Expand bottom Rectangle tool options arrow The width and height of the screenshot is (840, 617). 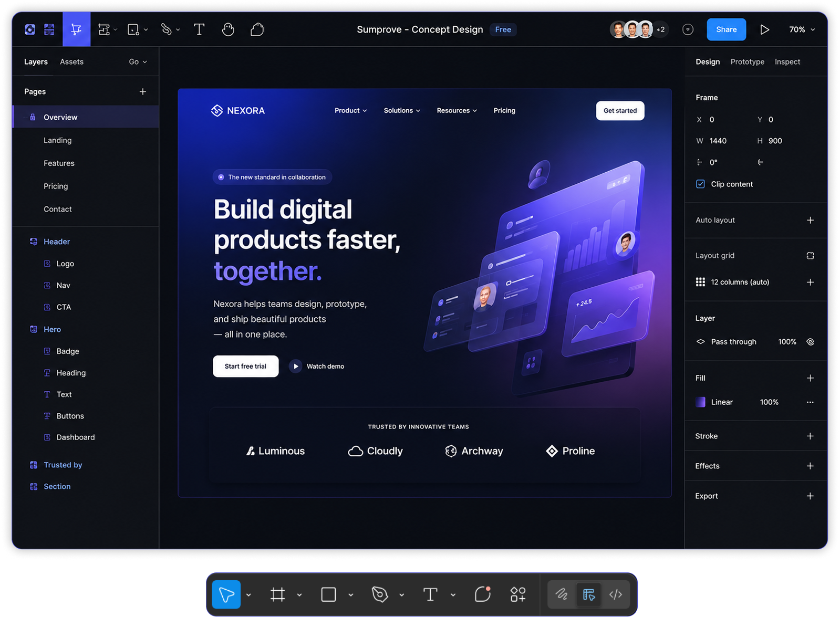coord(350,595)
